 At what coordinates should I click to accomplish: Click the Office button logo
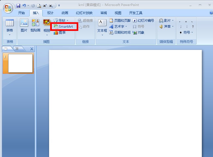point(8,8)
